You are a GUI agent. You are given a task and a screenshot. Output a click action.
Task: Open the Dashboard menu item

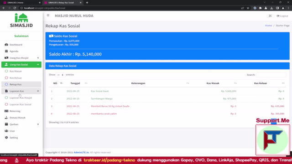pos(21,45)
